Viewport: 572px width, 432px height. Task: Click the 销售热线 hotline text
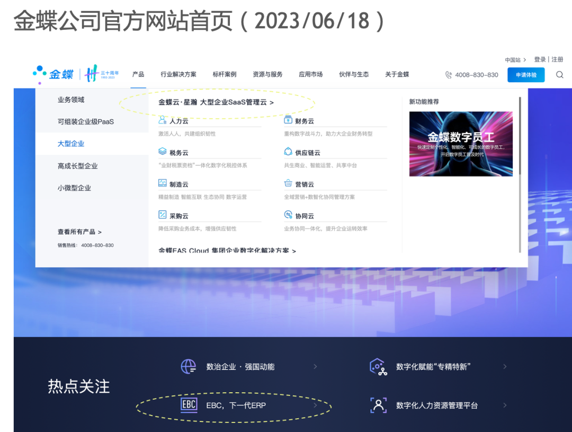[x=85, y=245]
